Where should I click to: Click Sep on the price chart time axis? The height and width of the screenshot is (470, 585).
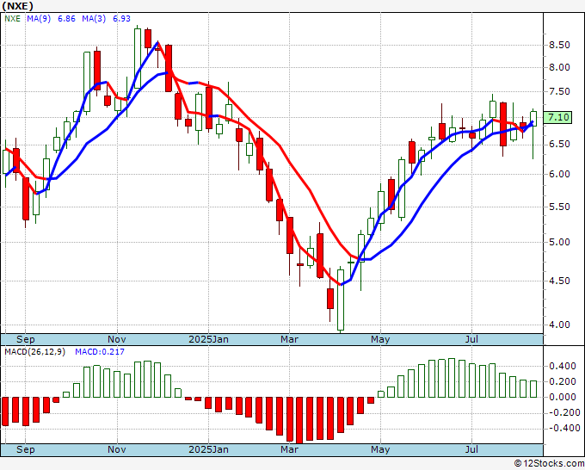tap(25, 339)
